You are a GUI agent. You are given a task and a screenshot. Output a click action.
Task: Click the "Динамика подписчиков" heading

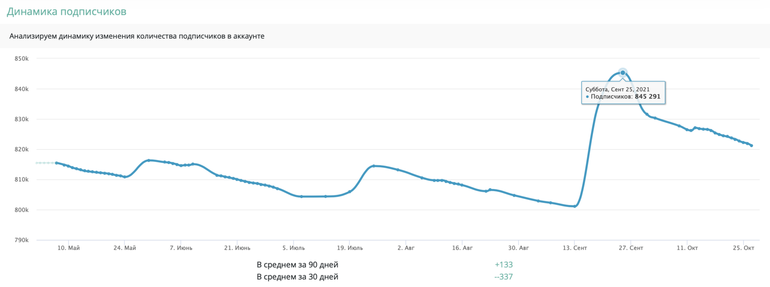tap(66, 12)
